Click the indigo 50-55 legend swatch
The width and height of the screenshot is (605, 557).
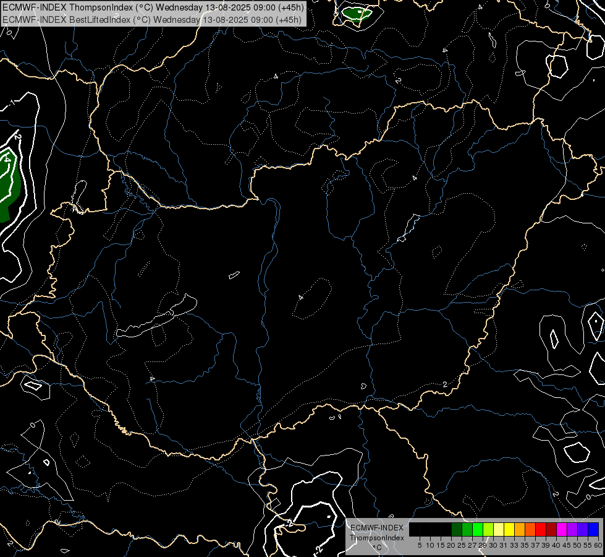(x=583, y=529)
